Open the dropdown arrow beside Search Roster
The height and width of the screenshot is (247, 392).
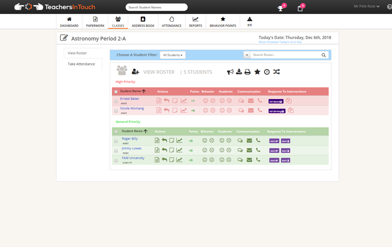coord(247,55)
